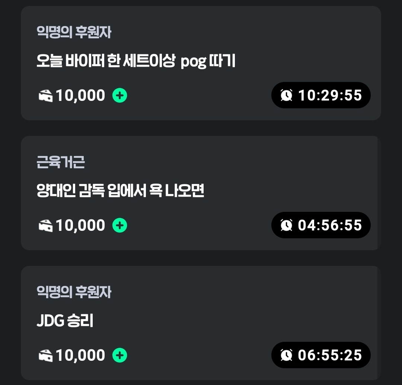Viewport: 402px width, 385px height.
Task: Click 10,000 amount on 양대인 감독 mission
Action: click(x=80, y=226)
